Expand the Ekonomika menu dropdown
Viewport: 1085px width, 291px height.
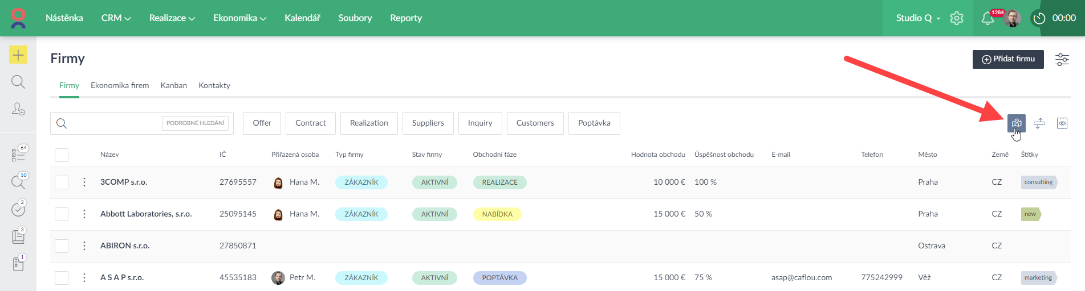click(x=239, y=18)
